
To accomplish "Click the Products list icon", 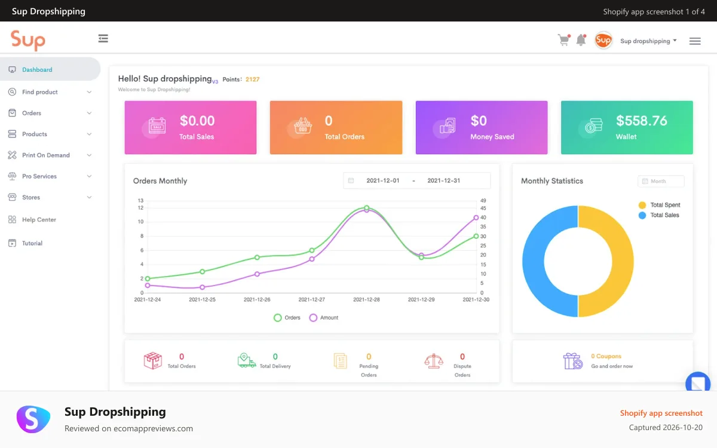I will (x=12, y=134).
